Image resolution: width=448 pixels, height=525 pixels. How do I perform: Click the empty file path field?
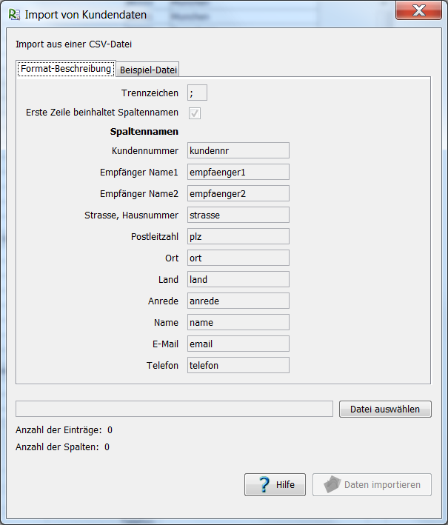174,409
